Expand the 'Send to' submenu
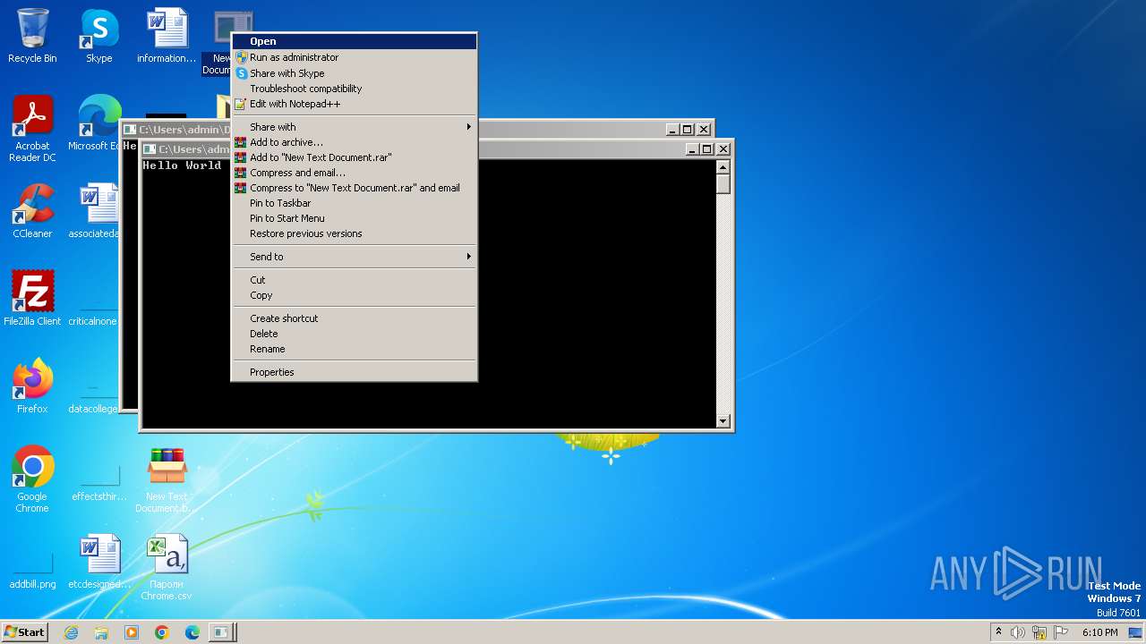Screen dimensions: 1146x644 pos(354,257)
